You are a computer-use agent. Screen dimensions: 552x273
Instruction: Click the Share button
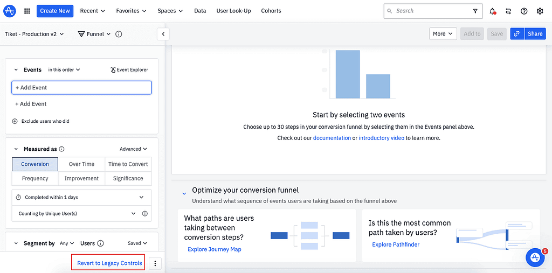coord(535,34)
